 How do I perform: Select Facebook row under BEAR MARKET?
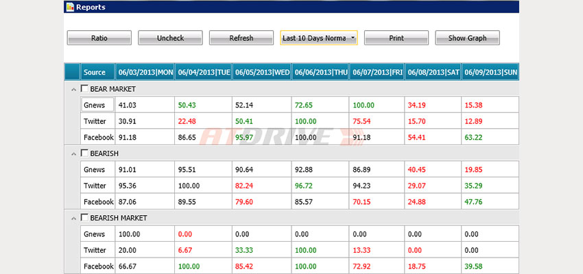click(300, 137)
